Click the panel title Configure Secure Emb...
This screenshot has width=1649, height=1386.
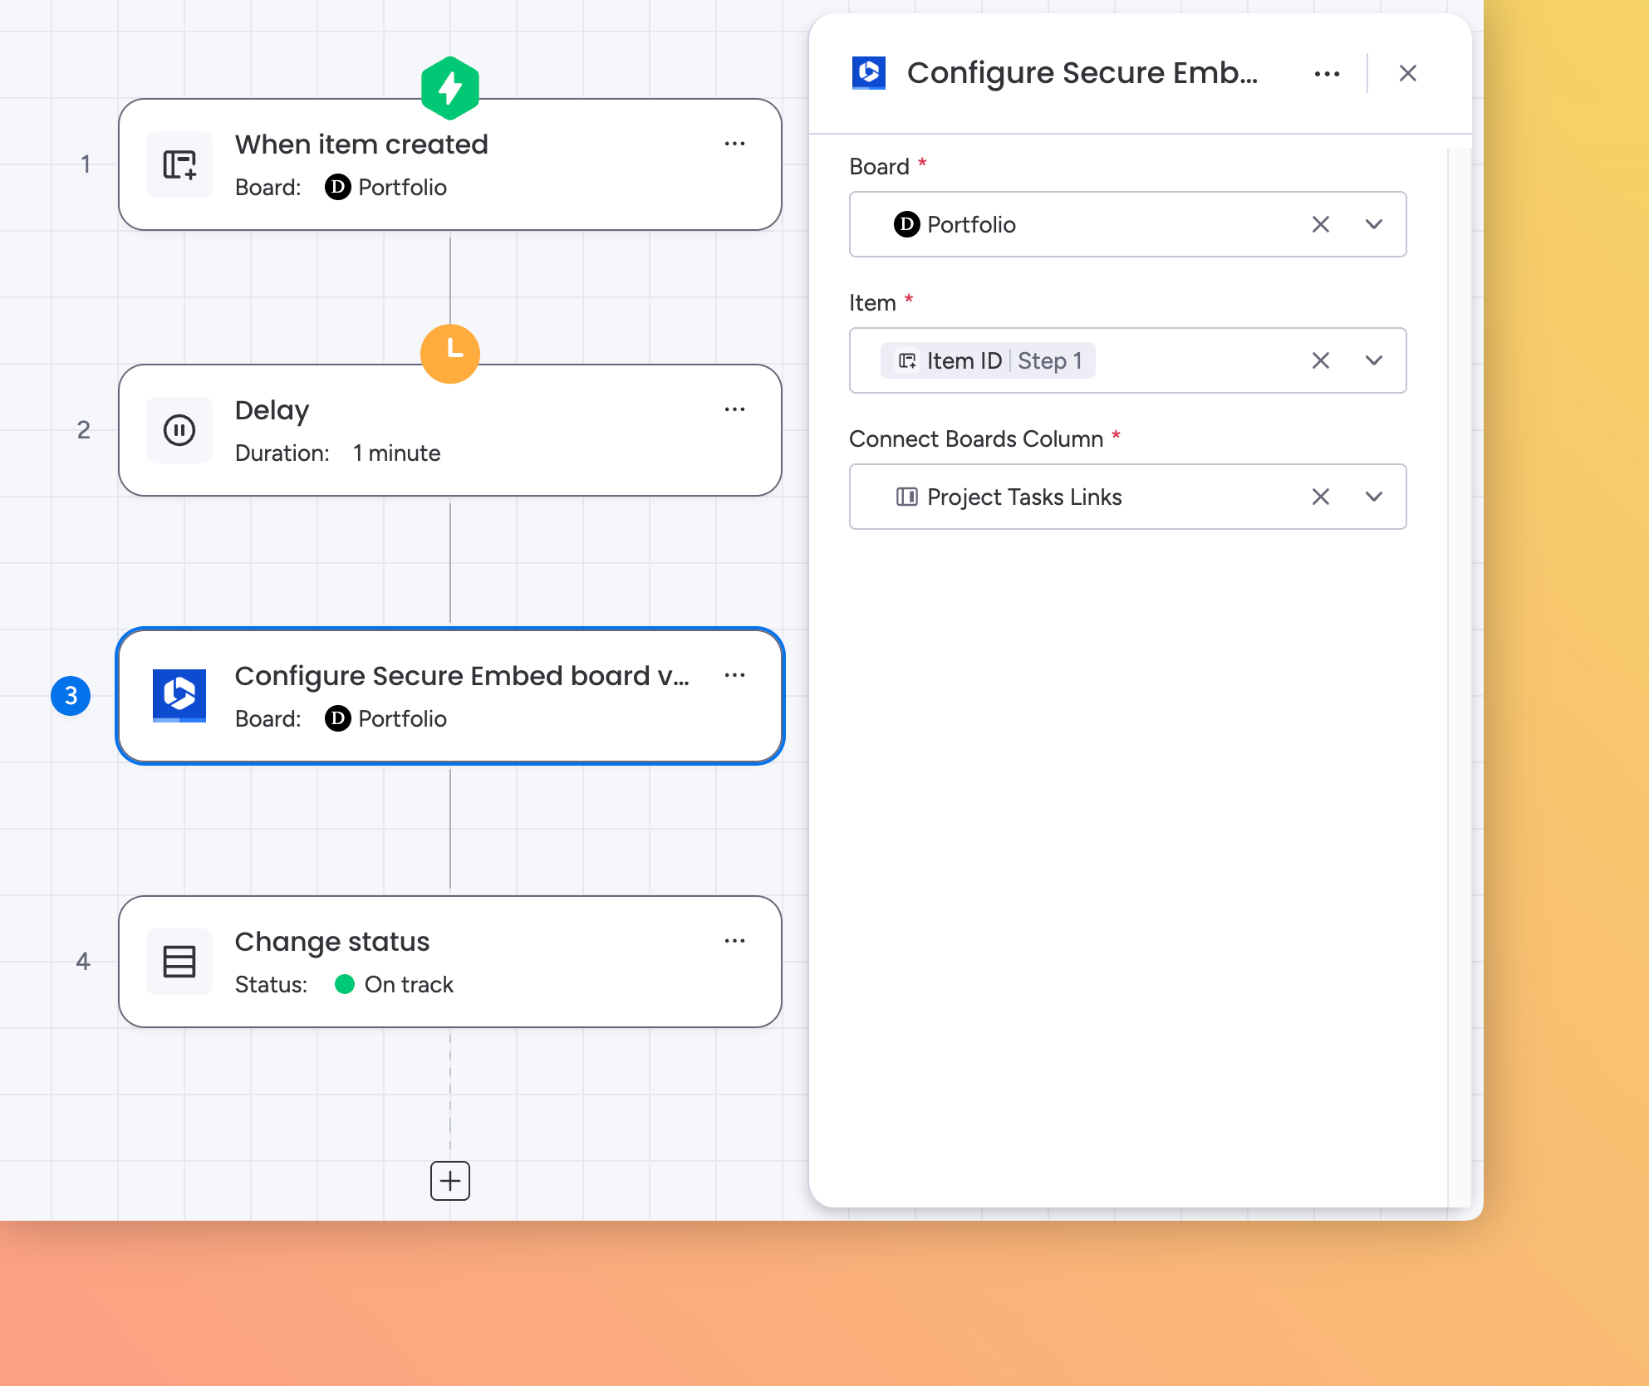coord(1082,73)
